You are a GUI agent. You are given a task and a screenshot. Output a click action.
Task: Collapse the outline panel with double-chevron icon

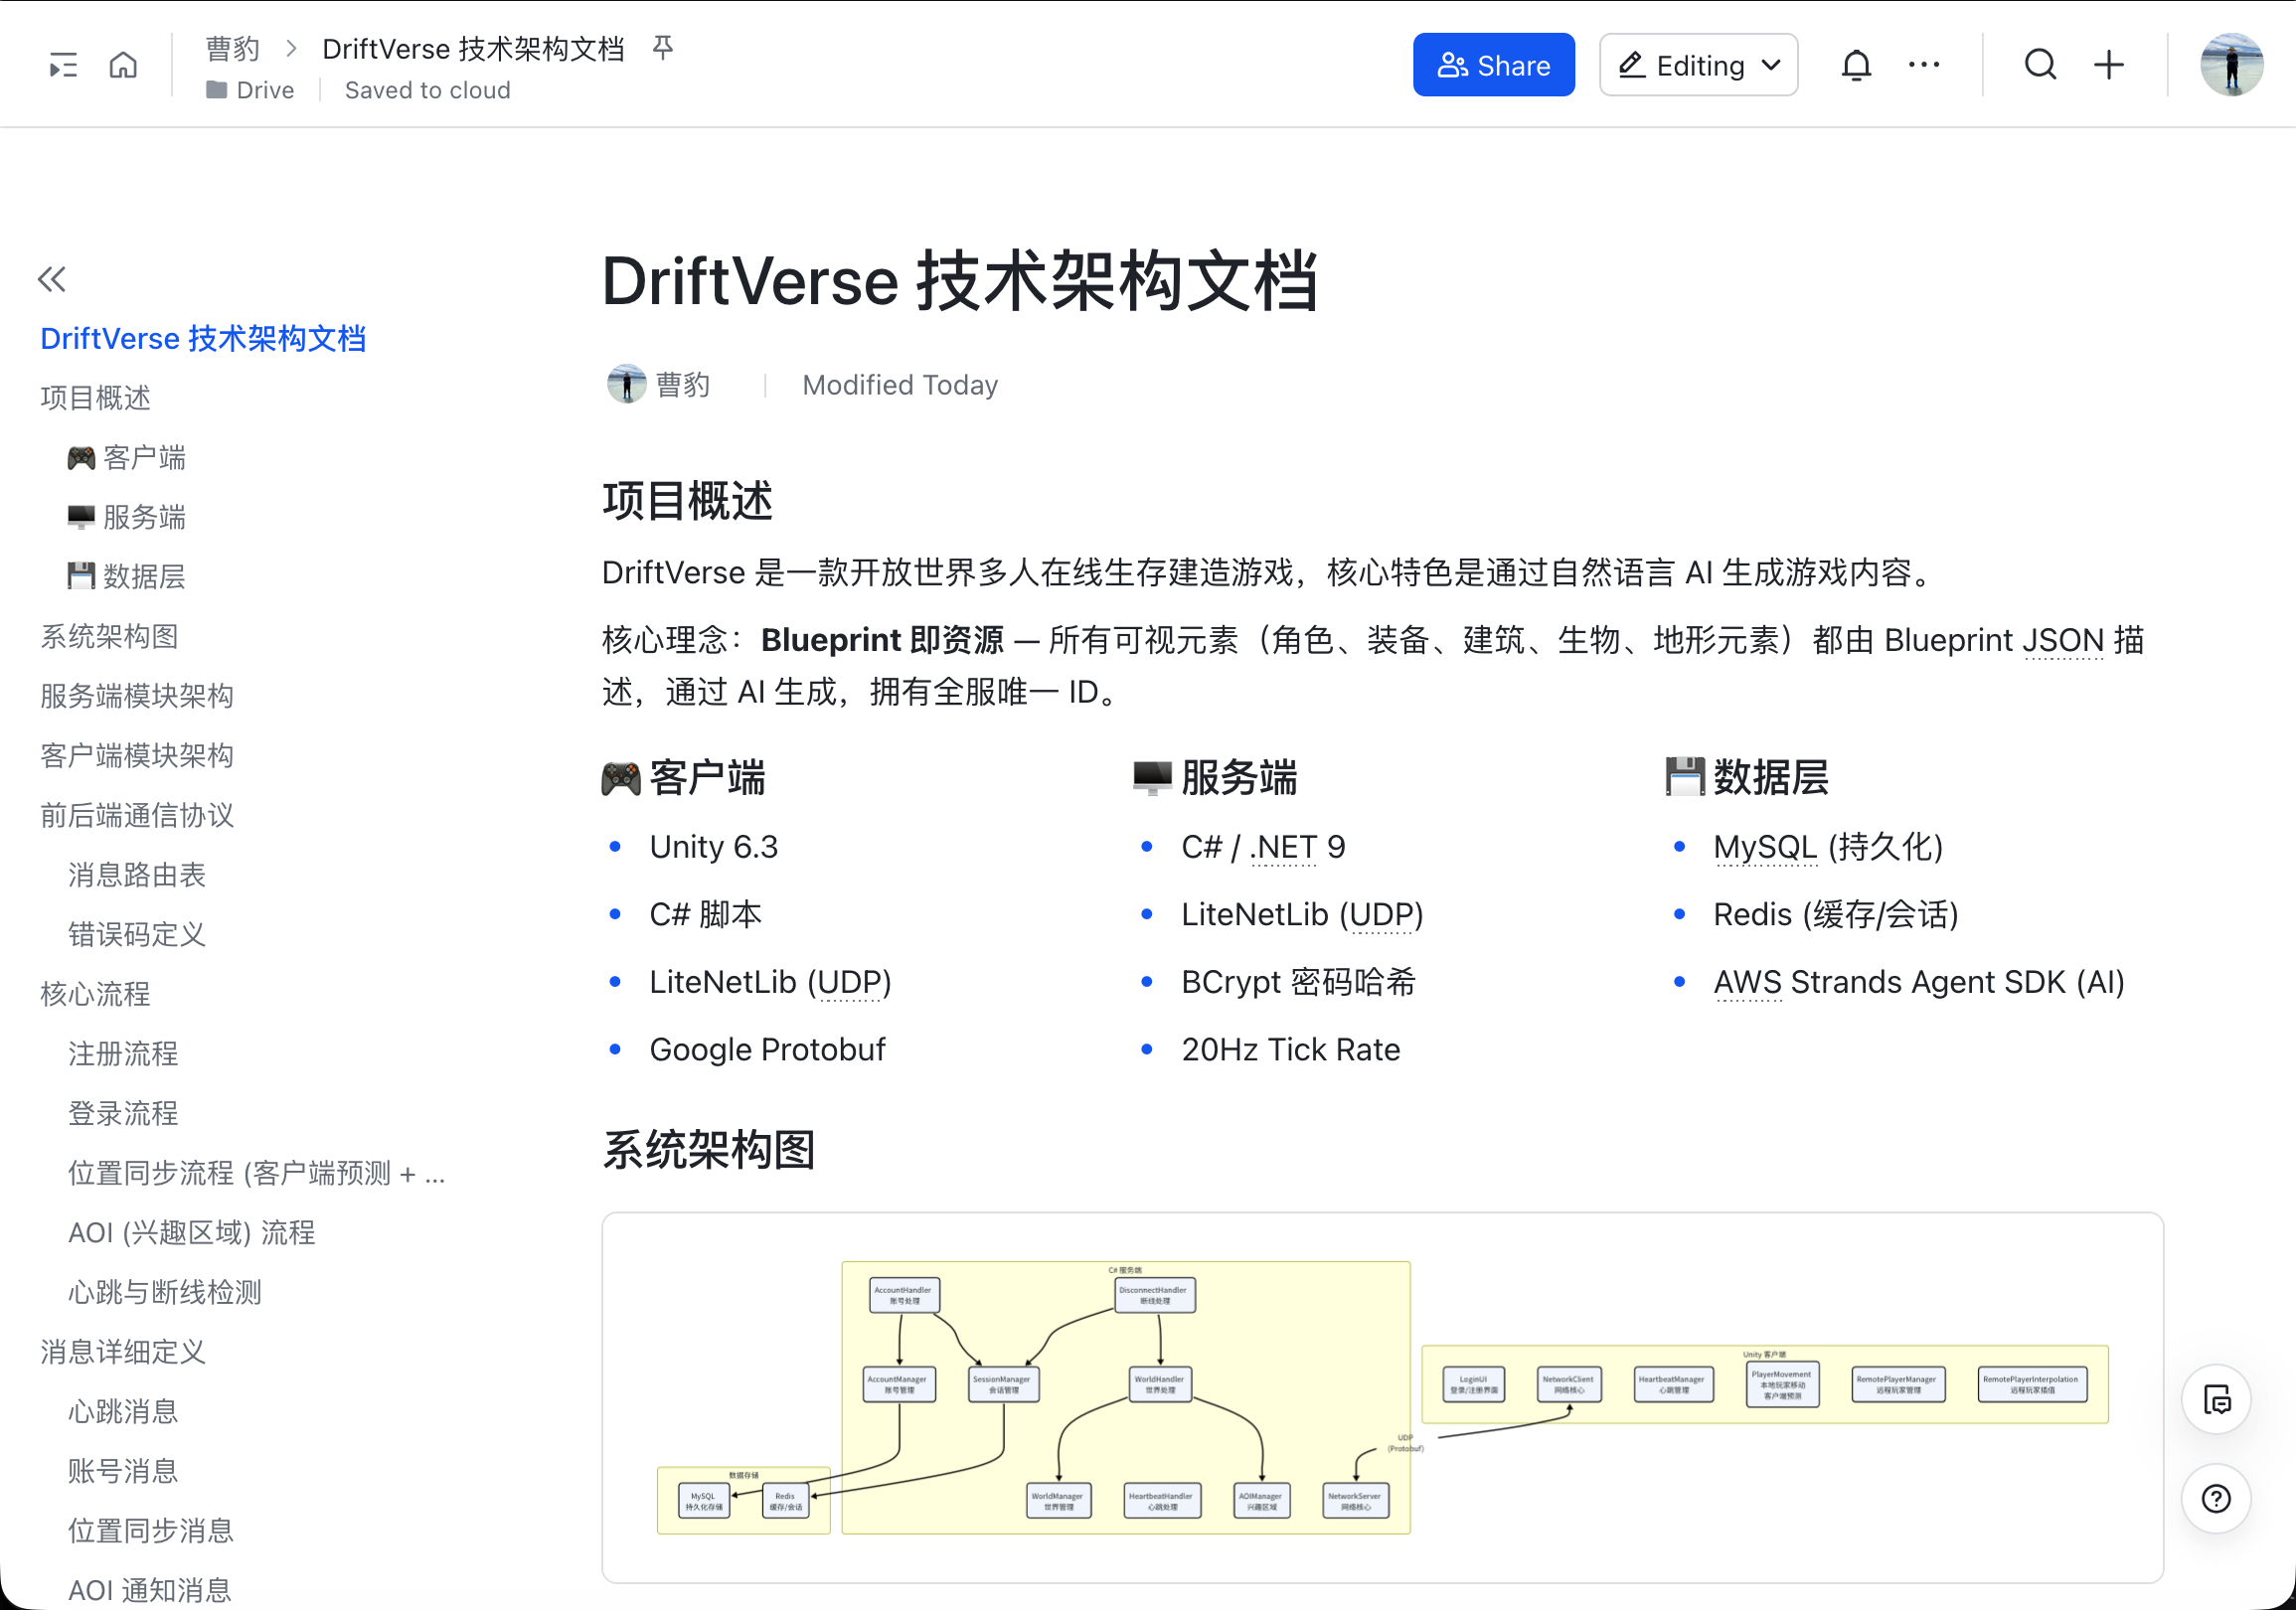coord(51,280)
